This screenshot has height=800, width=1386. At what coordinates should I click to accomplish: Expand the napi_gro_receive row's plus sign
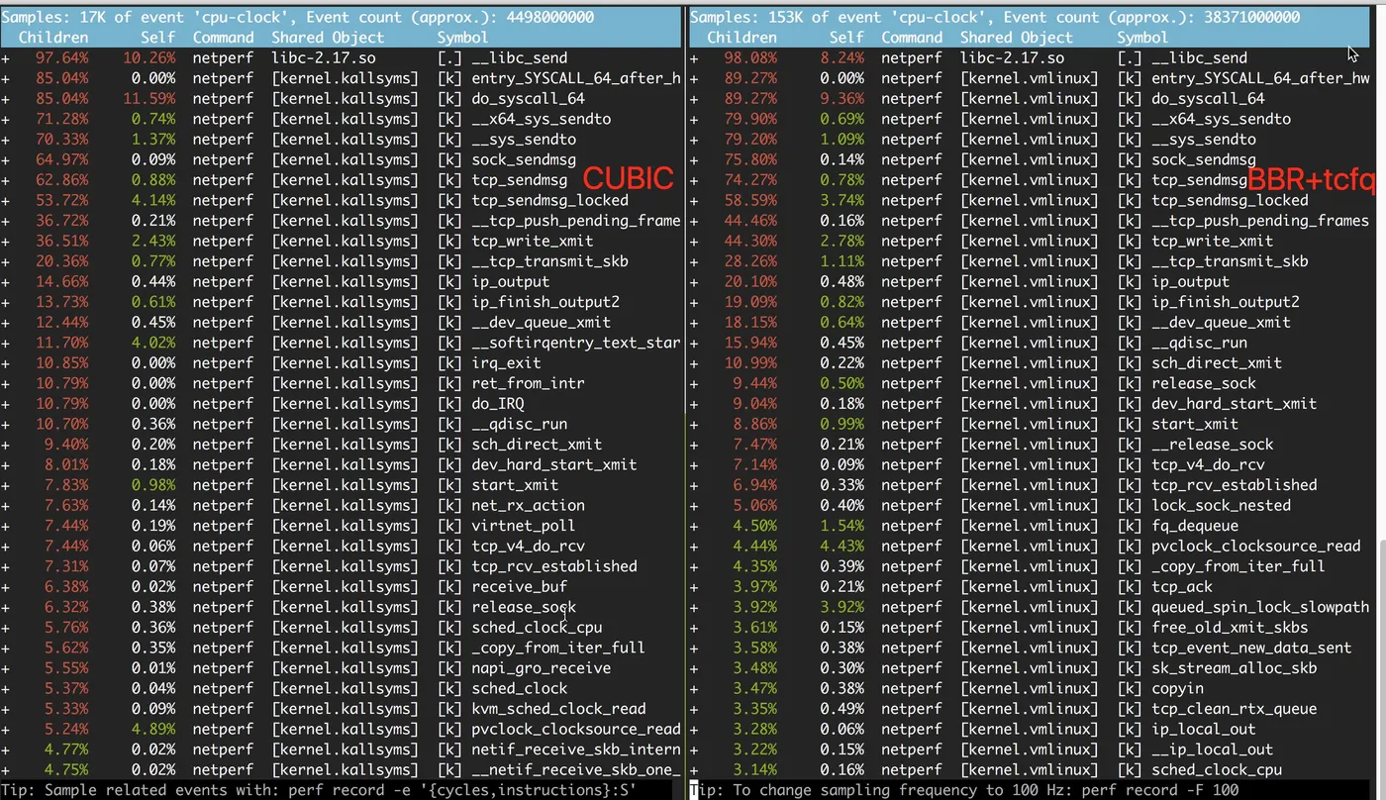[6, 668]
